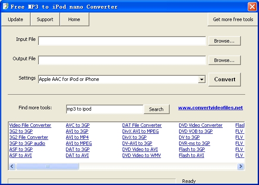Open DAT to 3GP link
This screenshot has height=185, width=259.
tap(78, 149)
